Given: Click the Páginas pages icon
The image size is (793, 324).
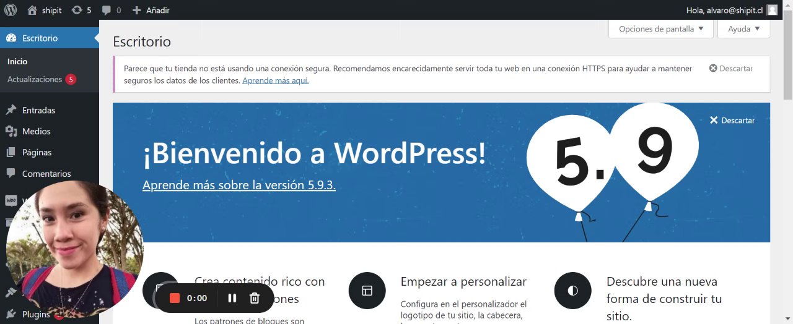Looking at the screenshot, I should (x=11, y=152).
